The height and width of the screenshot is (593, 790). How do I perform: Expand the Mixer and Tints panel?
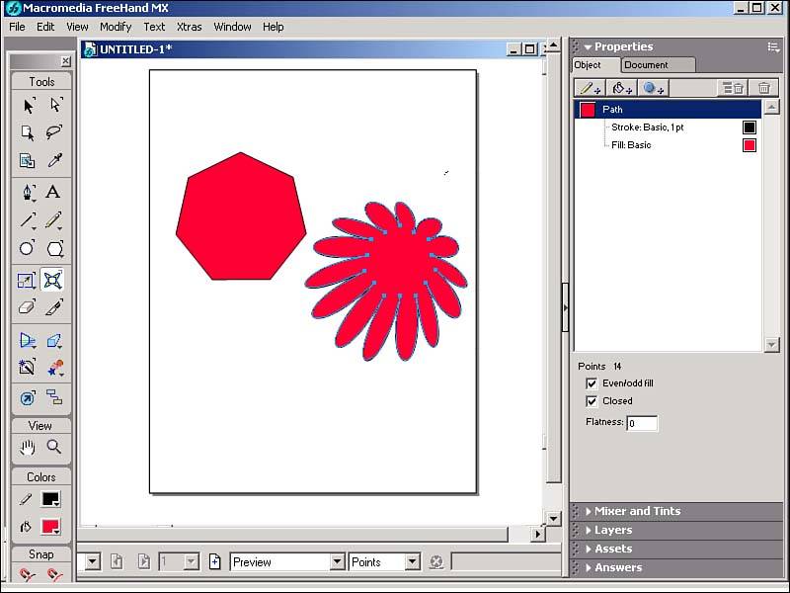637,511
